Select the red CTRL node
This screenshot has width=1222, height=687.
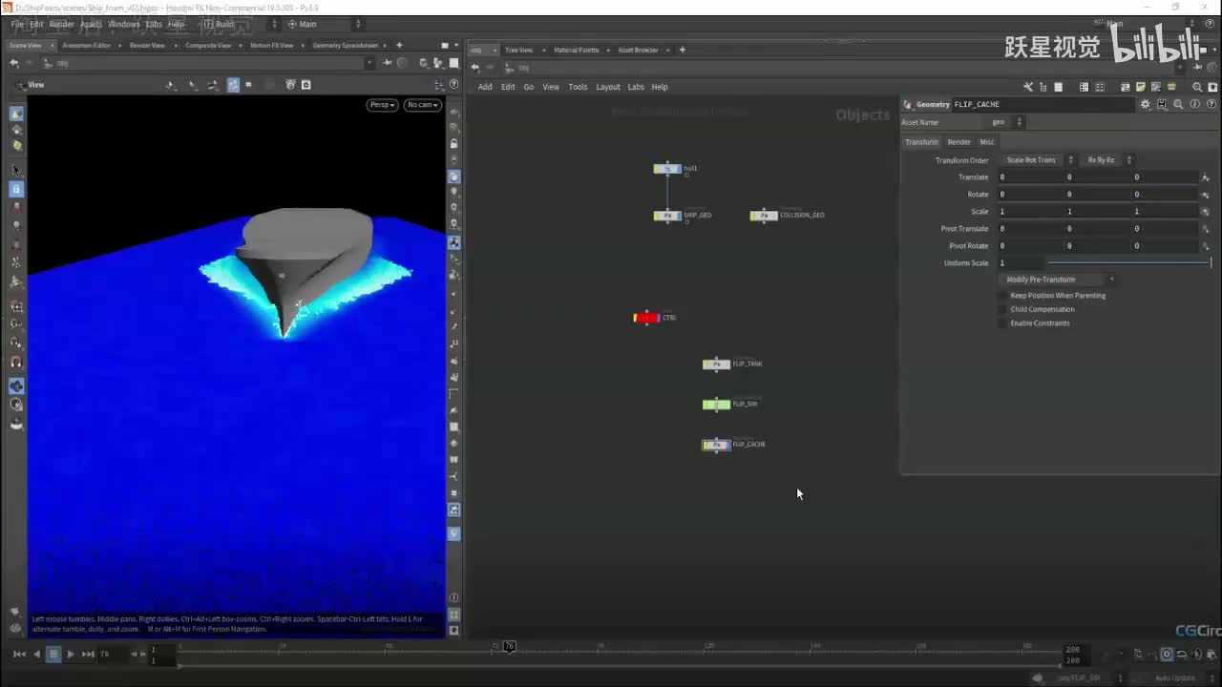coord(646,318)
